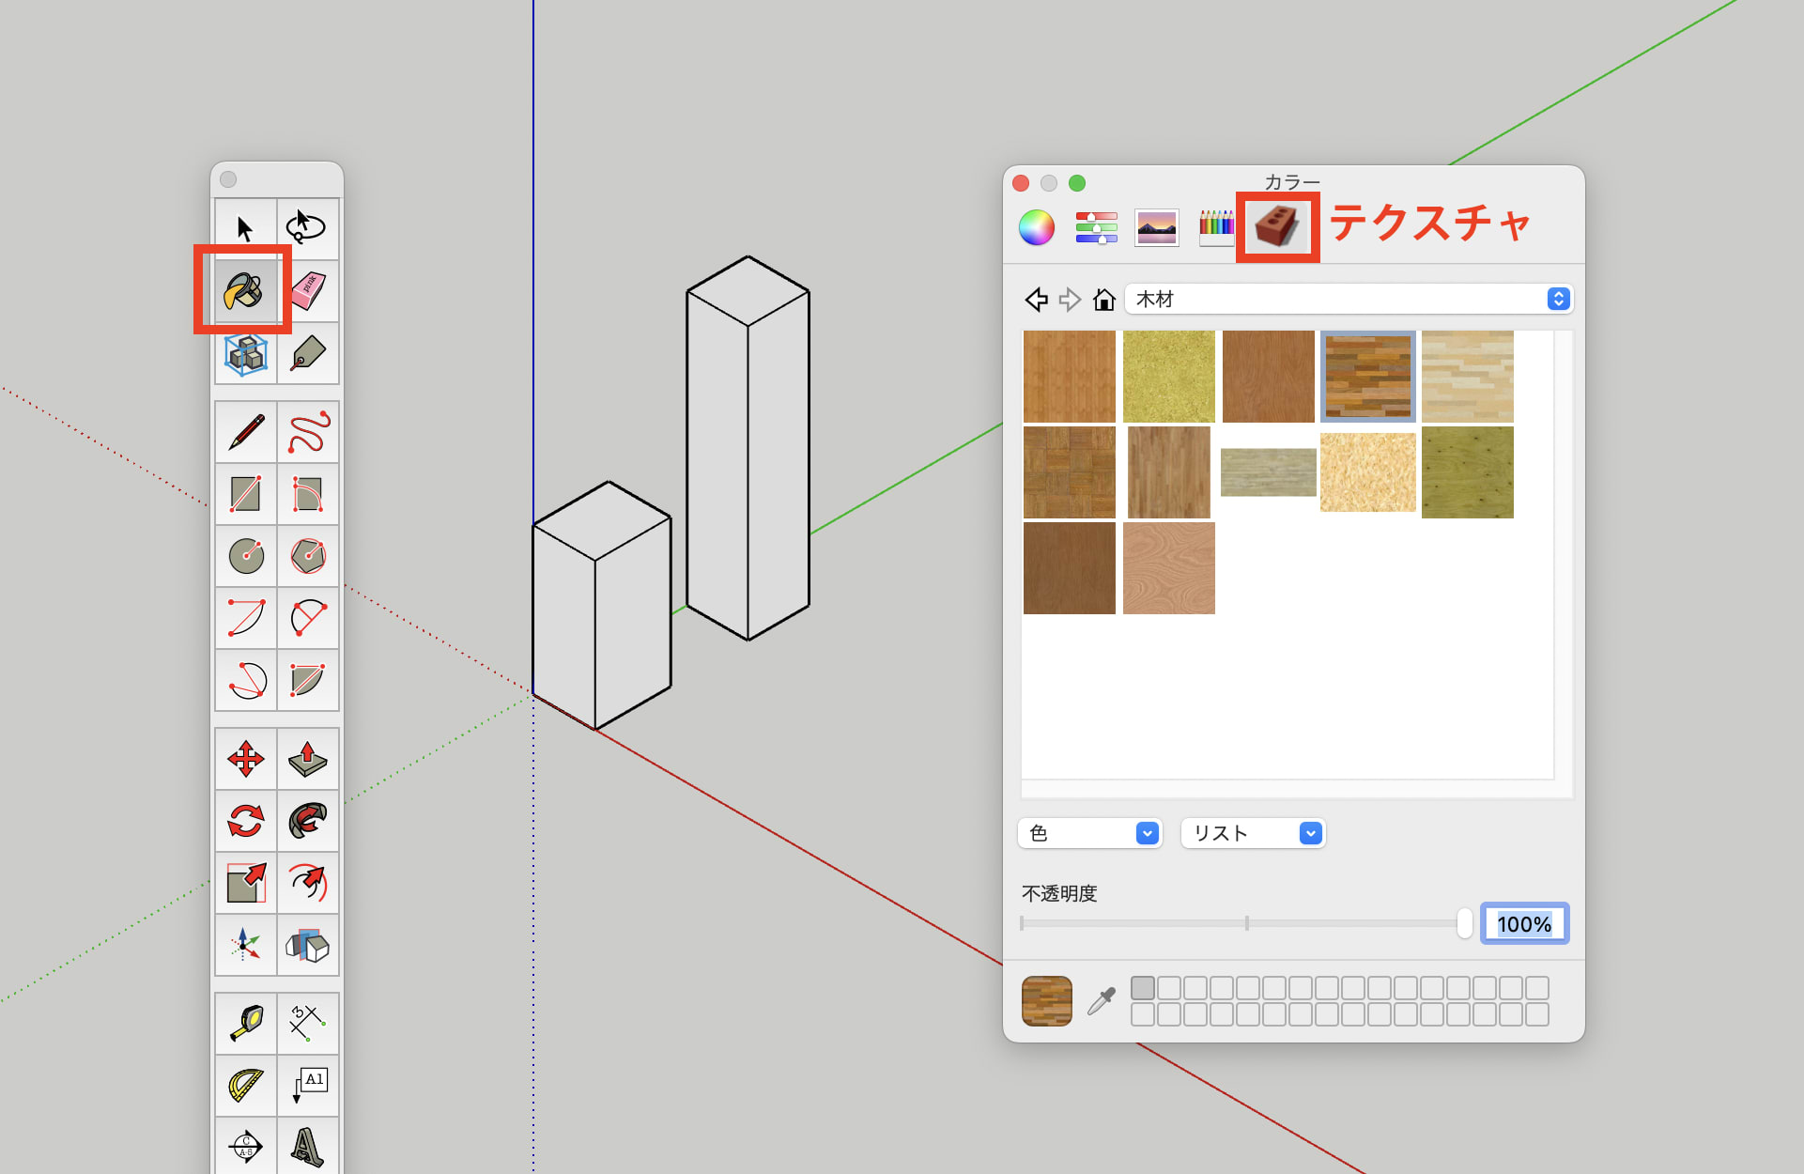The height and width of the screenshot is (1174, 1804).
Task: Select the Move tool
Action: pos(246,759)
